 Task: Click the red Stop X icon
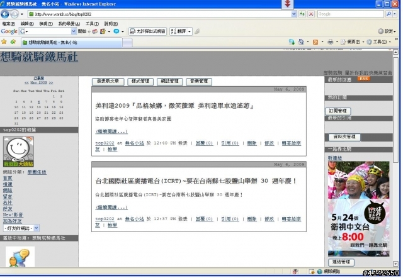pos(311,14)
